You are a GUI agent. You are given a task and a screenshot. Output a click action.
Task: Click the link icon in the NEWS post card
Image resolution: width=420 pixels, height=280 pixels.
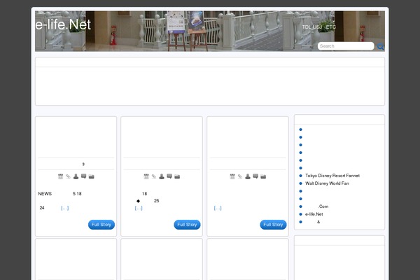coord(69,176)
